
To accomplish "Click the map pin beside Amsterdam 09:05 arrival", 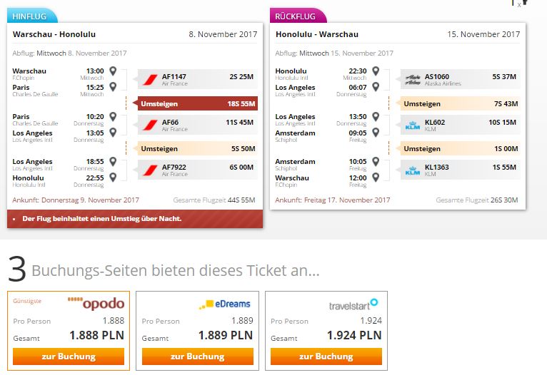I will point(376,133).
